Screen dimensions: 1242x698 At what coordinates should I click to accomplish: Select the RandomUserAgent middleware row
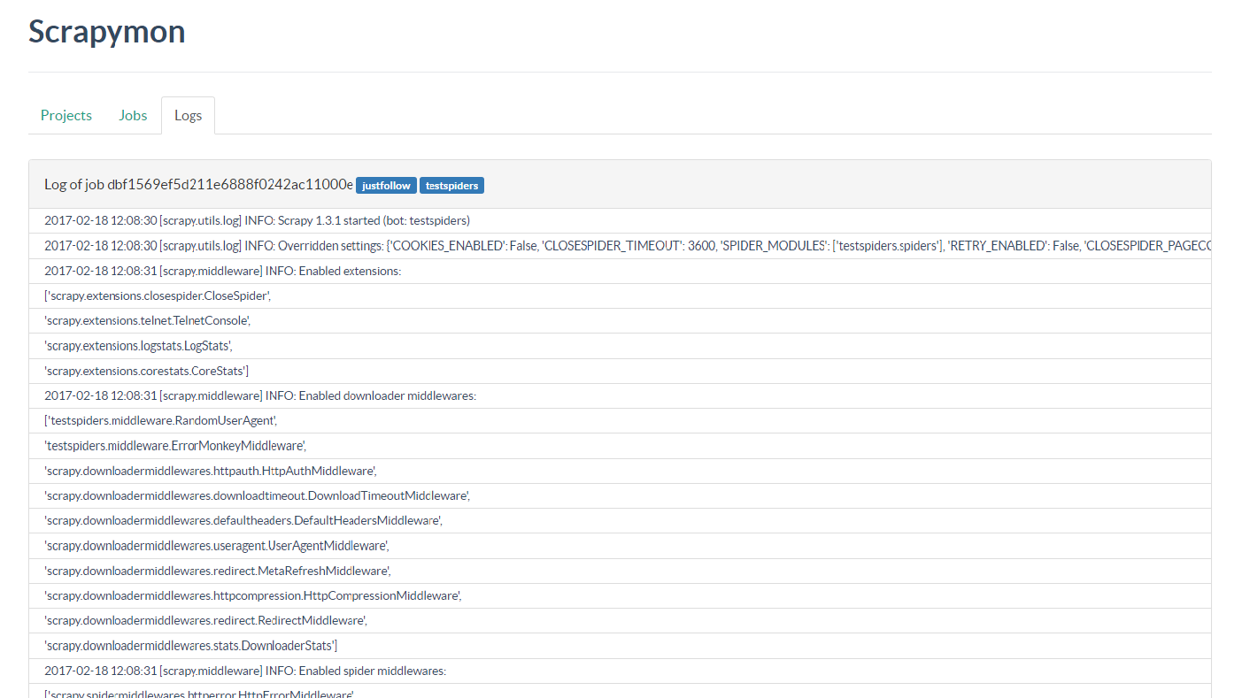click(620, 421)
